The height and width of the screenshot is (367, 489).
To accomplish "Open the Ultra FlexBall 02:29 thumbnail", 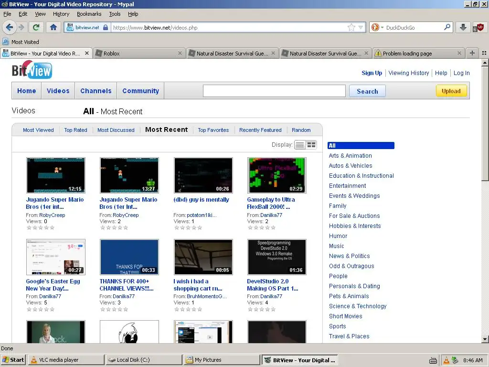I will click(x=276, y=175).
